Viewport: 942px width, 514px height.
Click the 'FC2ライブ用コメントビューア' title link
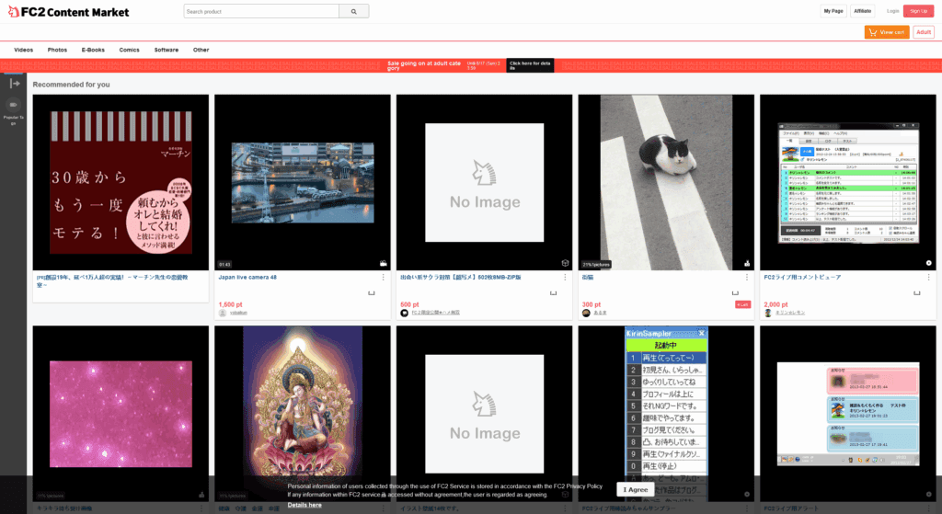(x=802, y=278)
